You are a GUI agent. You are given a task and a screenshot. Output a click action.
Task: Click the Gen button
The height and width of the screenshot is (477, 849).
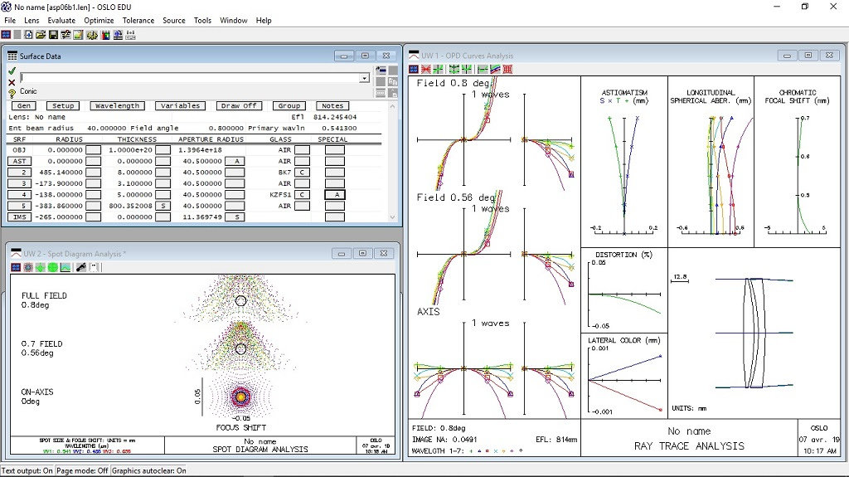(24, 105)
